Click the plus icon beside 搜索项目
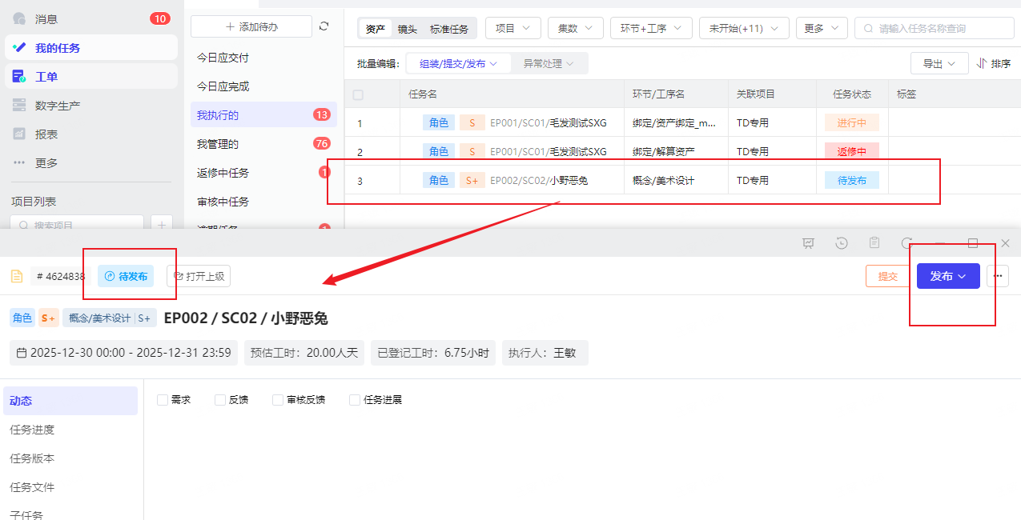This screenshot has height=520, width=1021. [163, 225]
